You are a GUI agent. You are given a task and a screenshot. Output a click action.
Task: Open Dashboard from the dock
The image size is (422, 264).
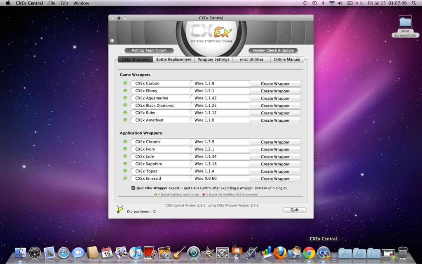[35, 253]
